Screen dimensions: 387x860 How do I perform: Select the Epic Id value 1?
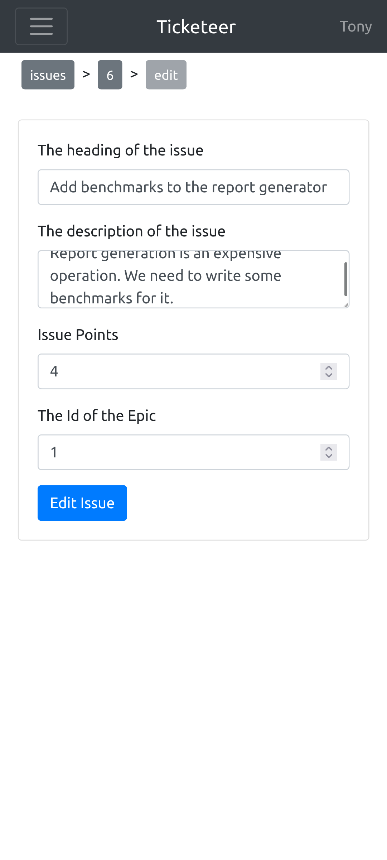(x=143, y=452)
